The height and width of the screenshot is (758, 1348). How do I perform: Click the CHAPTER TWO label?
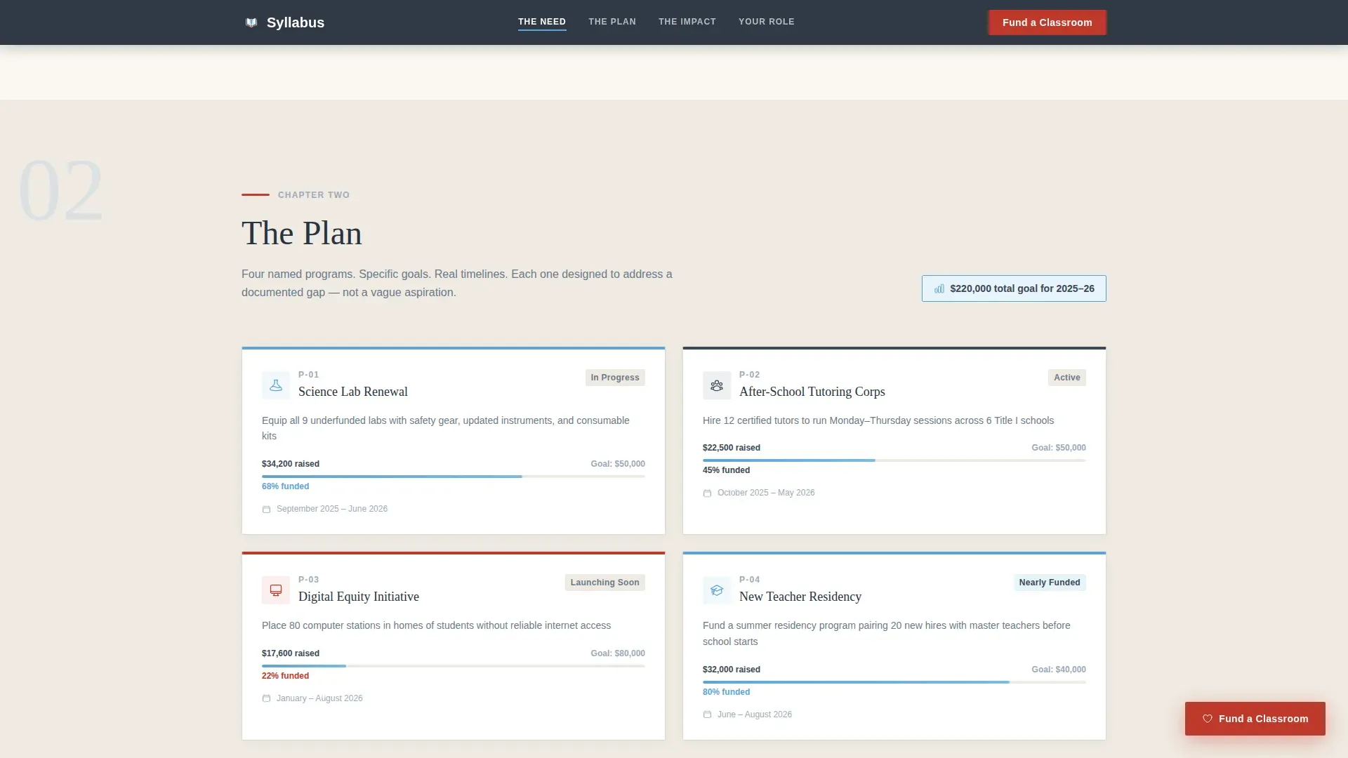(x=314, y=195)
